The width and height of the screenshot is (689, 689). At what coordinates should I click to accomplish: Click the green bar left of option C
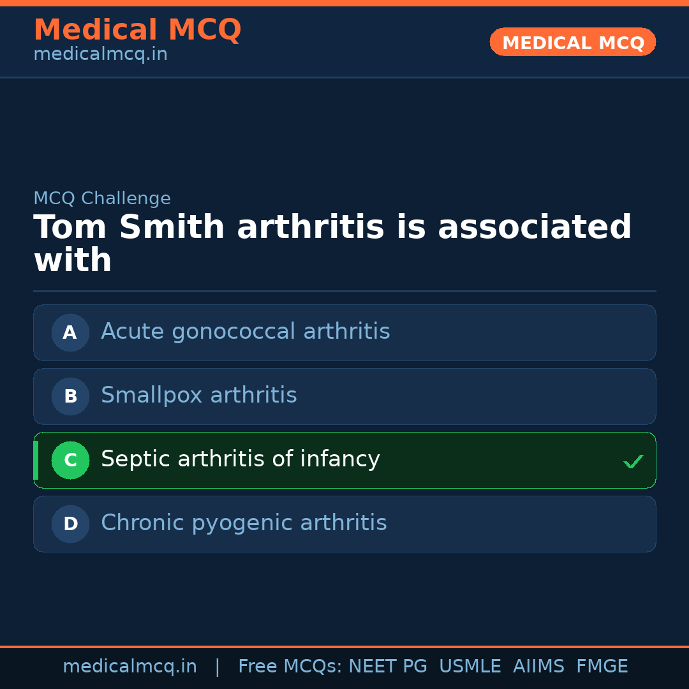pos(36,460)
